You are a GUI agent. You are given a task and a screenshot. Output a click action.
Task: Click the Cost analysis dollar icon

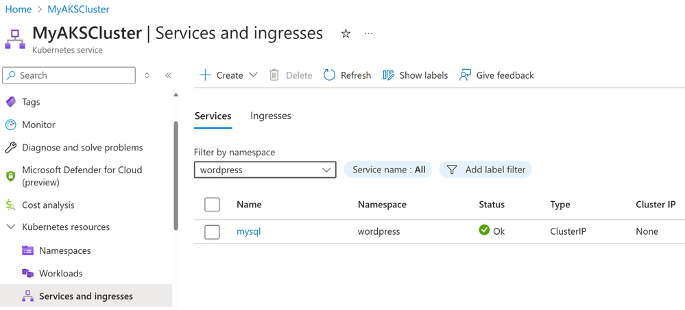(10, 205)
